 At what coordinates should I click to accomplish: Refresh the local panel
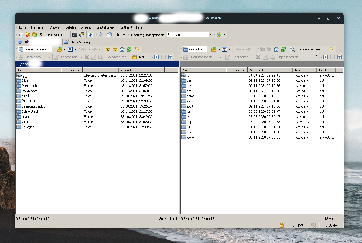129,49
